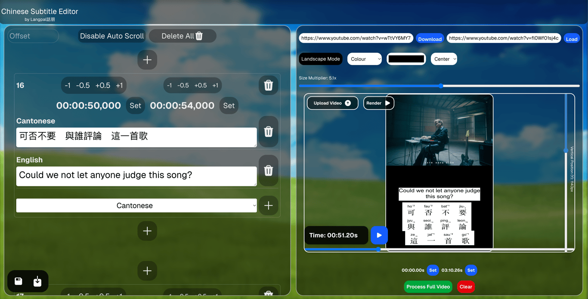Click the 'by Langpal話朋' credit text

point(40,19)
